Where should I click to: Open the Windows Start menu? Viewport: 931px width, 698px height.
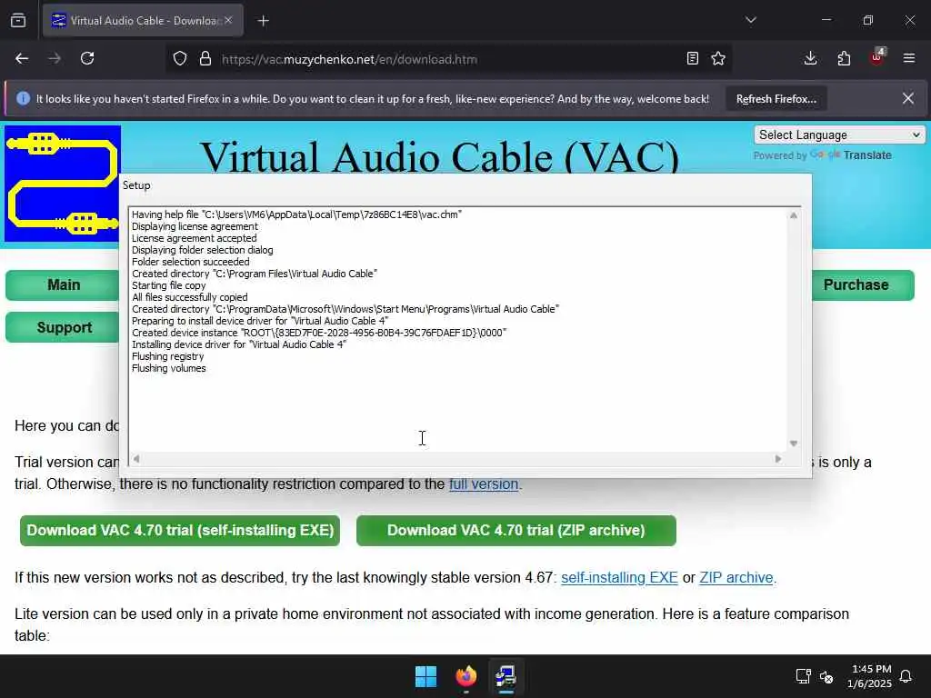point(425,676)
